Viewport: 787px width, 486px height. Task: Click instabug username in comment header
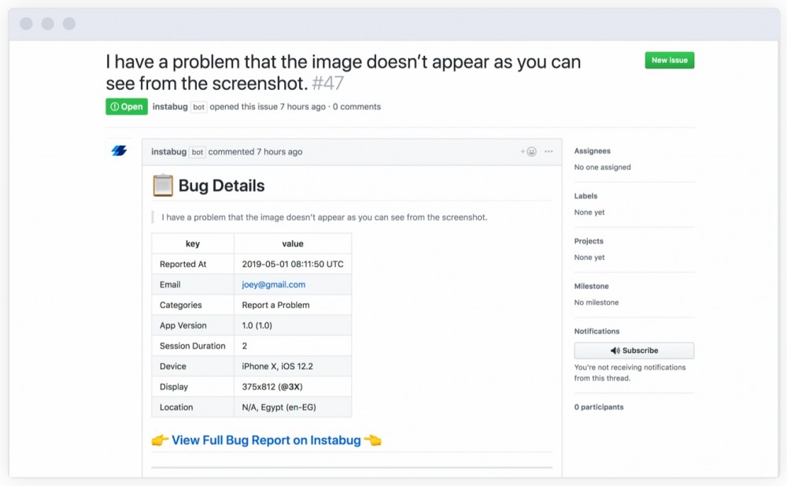(168, 152)
